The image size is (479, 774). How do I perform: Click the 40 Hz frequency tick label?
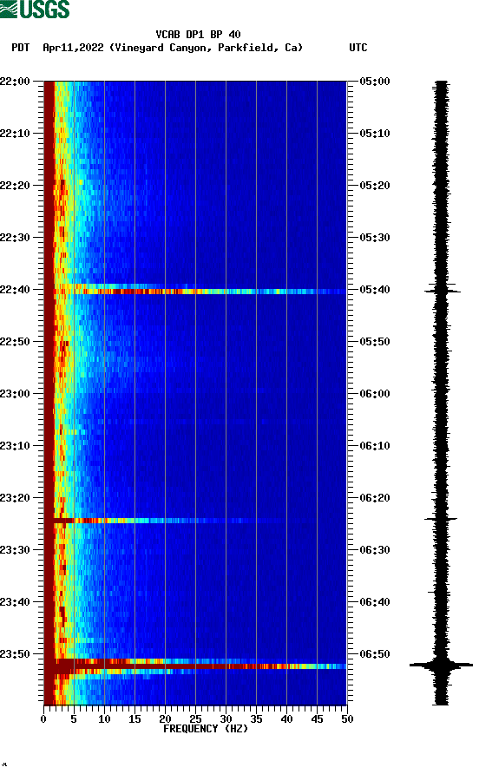[287, 719]
